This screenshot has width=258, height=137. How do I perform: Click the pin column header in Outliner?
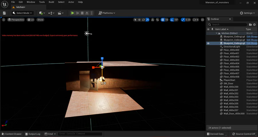click(212, 29)
